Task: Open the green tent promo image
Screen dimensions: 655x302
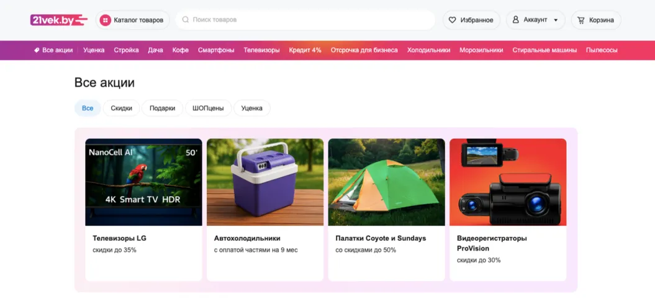Action: 387,182
